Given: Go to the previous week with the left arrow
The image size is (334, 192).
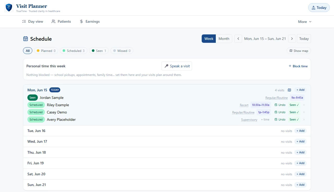Looking at the screenshot, I should tap(238, 39).
